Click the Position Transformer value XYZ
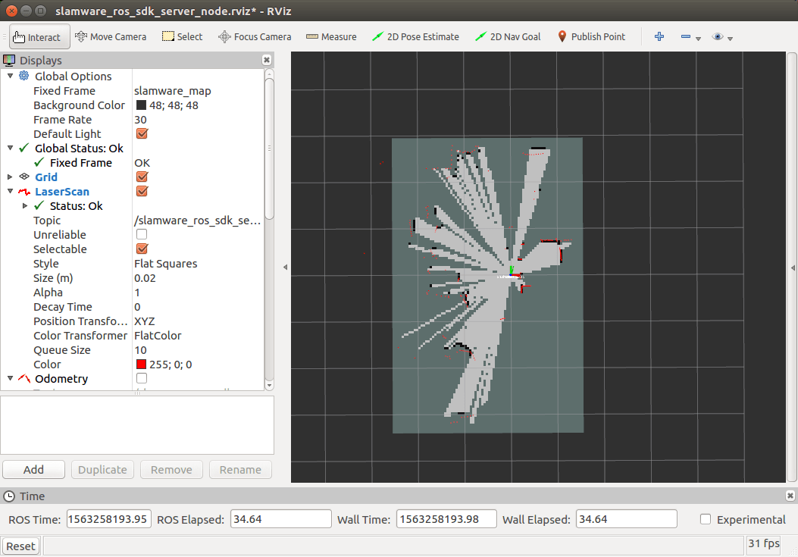798x557 pixels. [x=145, y=321]
